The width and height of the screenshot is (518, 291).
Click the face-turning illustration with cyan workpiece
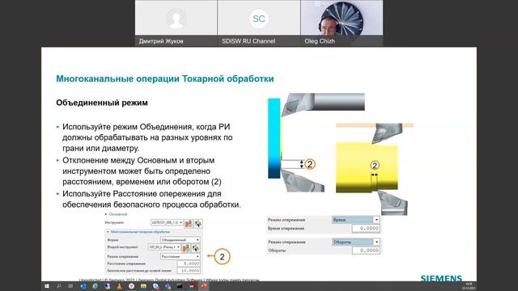click(x=316, y=142)
